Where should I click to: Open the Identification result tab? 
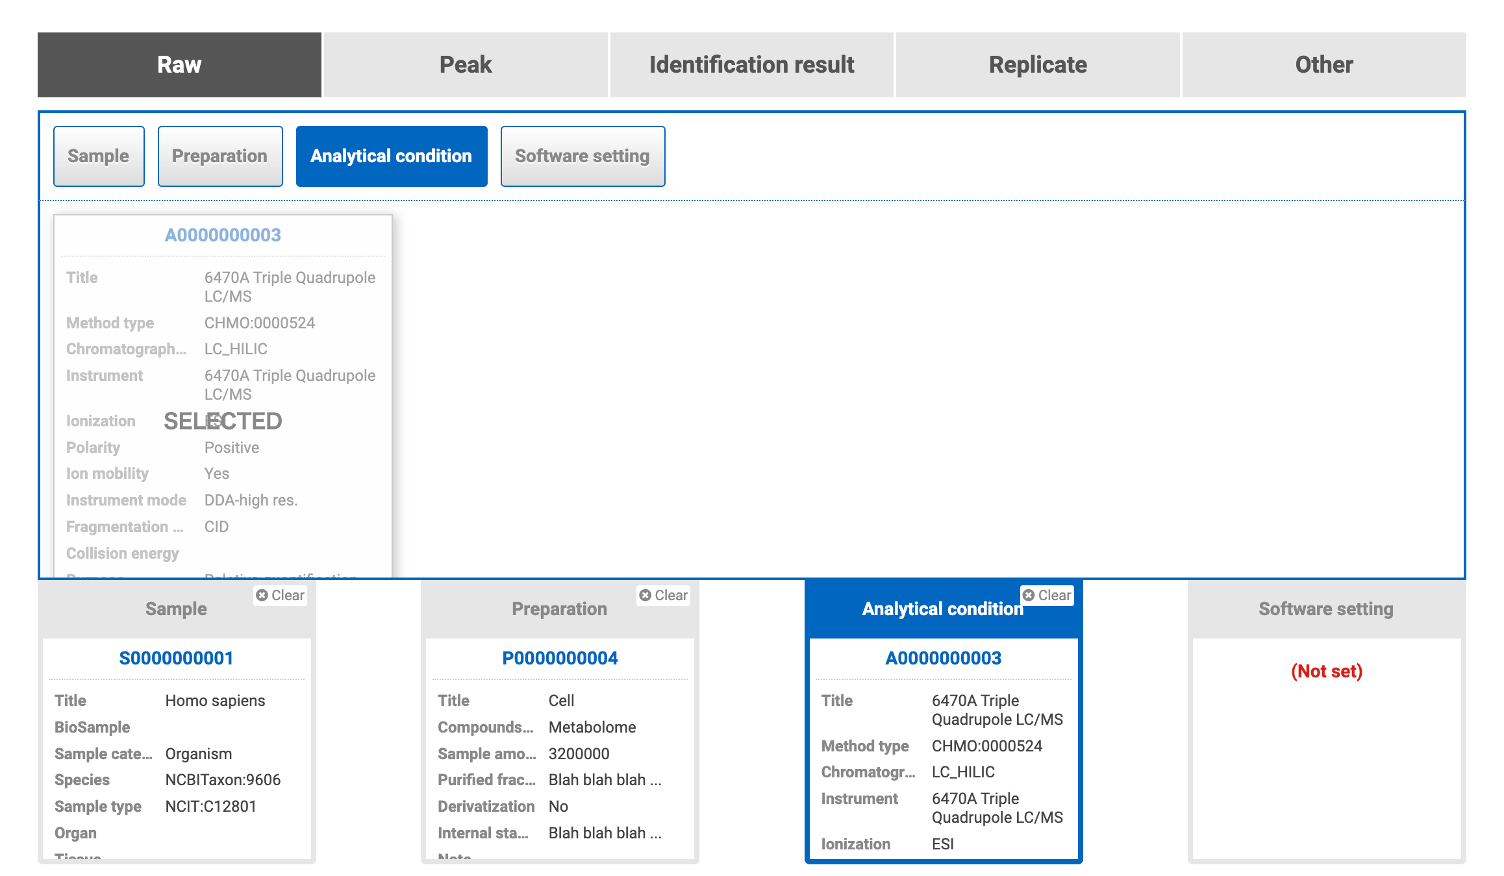(x=751, y=65)
